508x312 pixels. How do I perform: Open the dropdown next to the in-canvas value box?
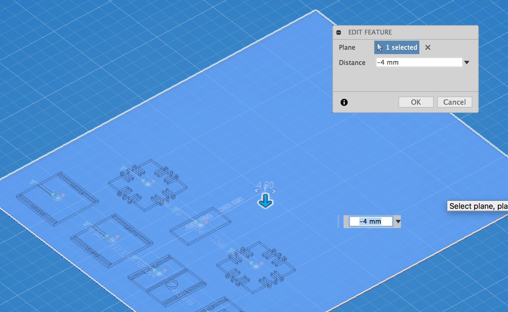pyautogui.click(x=398, y=221)
